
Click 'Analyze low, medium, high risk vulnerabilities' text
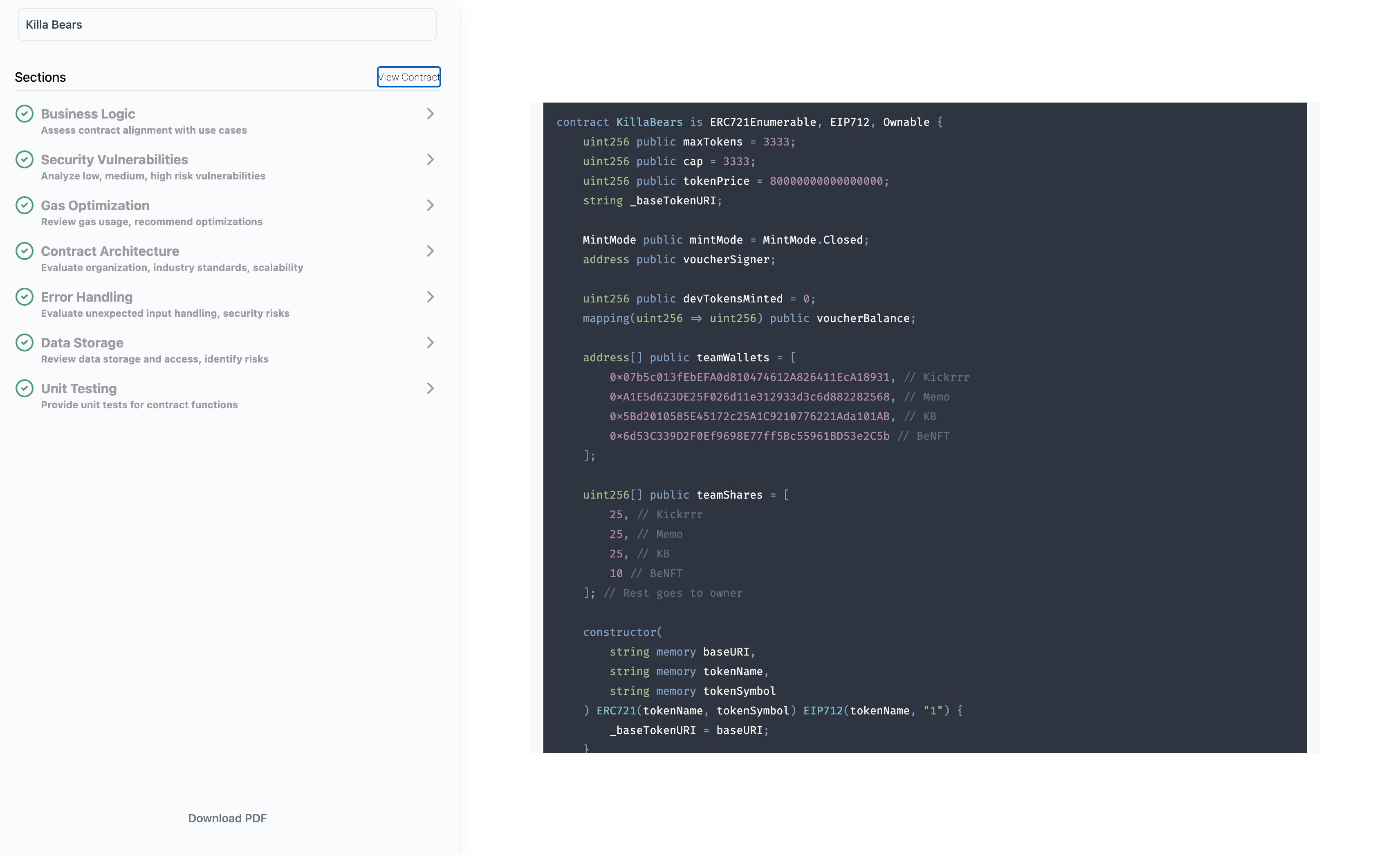(153, 176)
